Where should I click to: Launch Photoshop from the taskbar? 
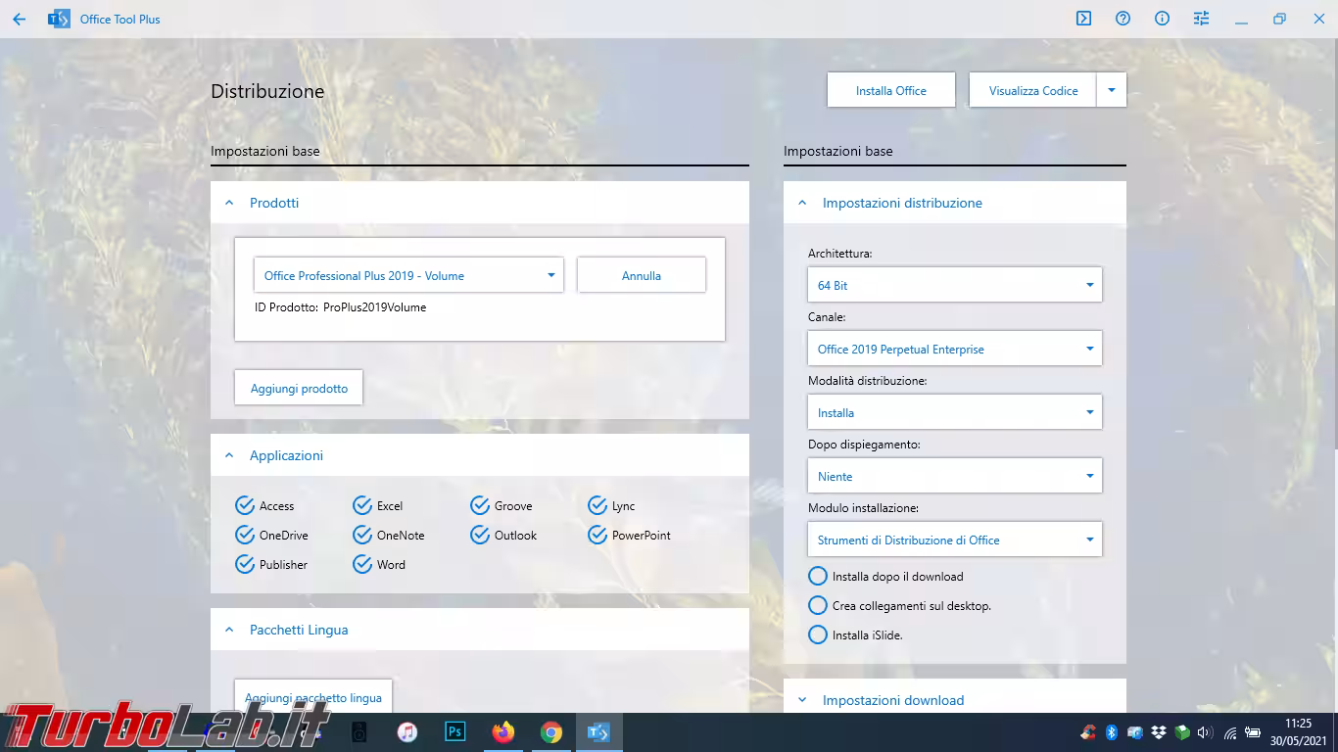click(455, 732)
